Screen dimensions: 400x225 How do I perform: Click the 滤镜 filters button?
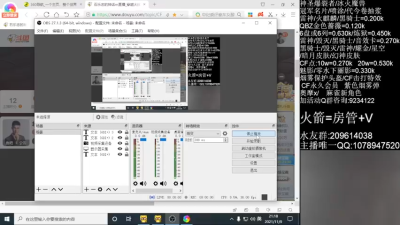tap(117, 117)
